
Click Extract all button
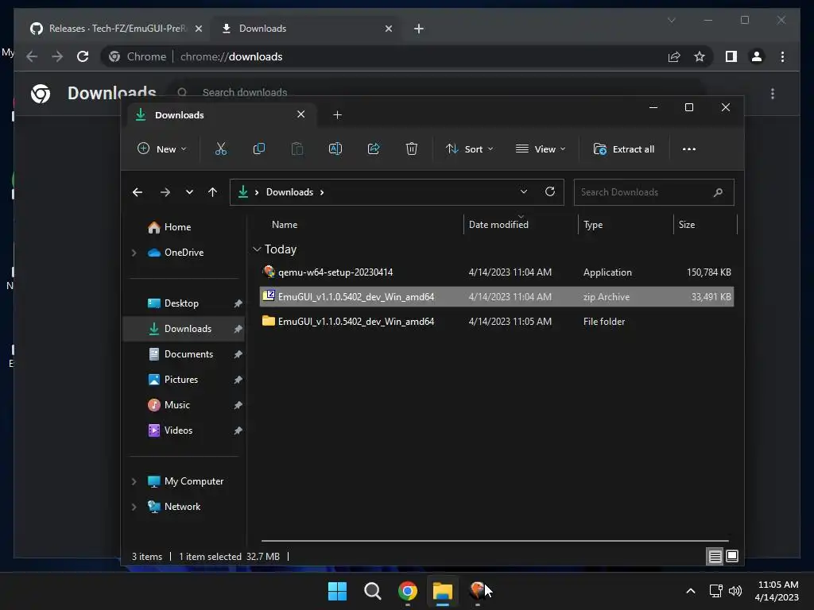click(623, 149)
